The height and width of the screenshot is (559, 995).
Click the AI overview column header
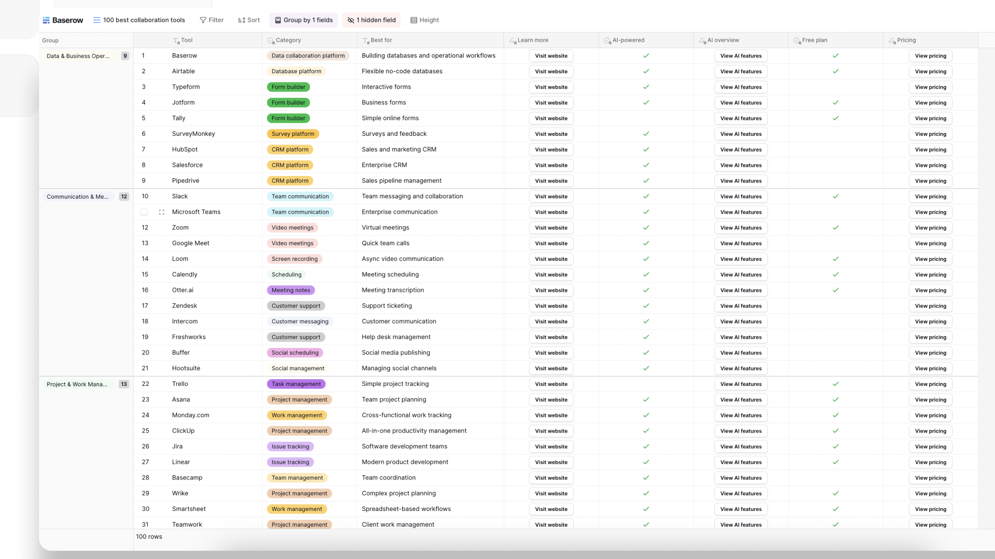pos(741,40)
